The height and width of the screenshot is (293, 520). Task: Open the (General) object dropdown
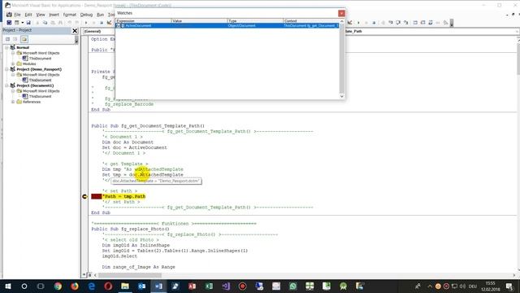98,31
